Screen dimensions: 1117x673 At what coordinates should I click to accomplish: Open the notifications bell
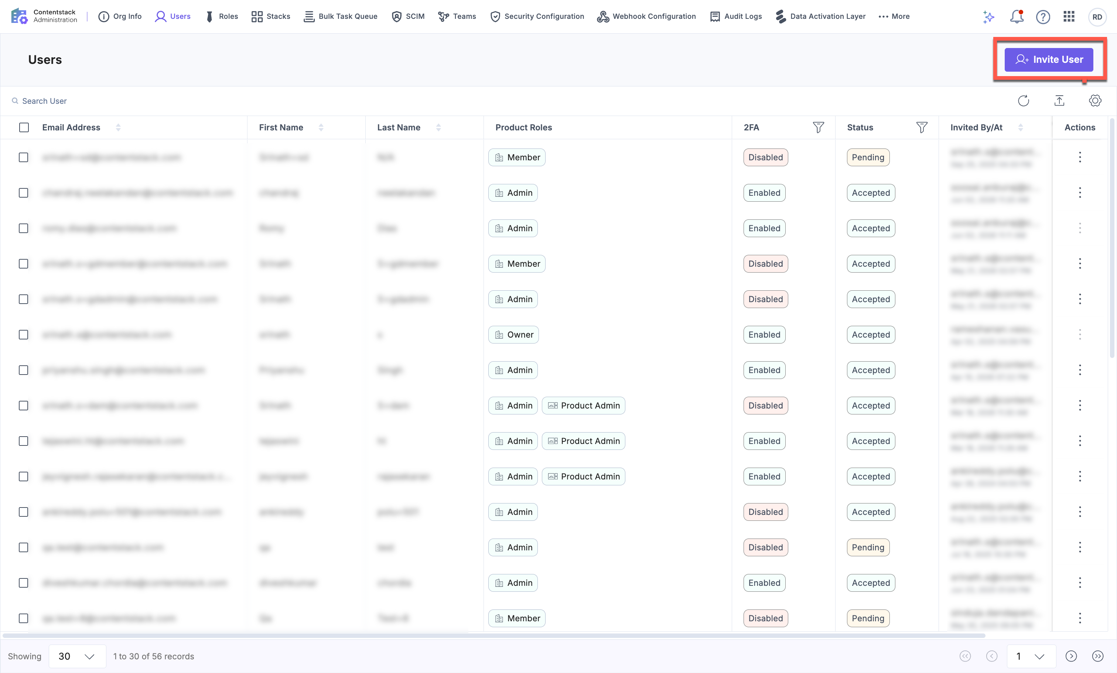[x=1017, y=17]
